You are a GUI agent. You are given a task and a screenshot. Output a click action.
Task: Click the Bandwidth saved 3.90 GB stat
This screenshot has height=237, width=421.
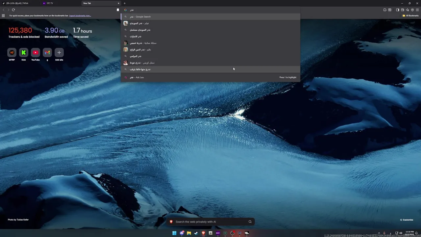tap(56, 33)
